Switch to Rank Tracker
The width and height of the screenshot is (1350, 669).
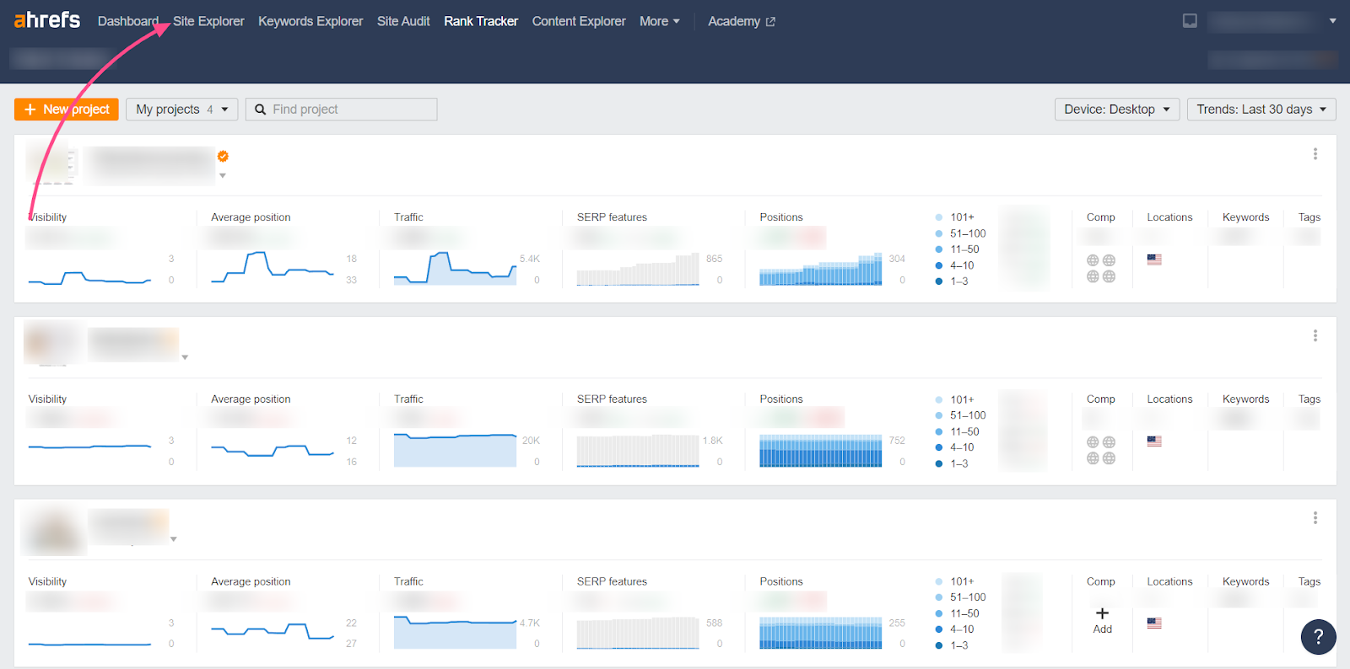[481, 21]
